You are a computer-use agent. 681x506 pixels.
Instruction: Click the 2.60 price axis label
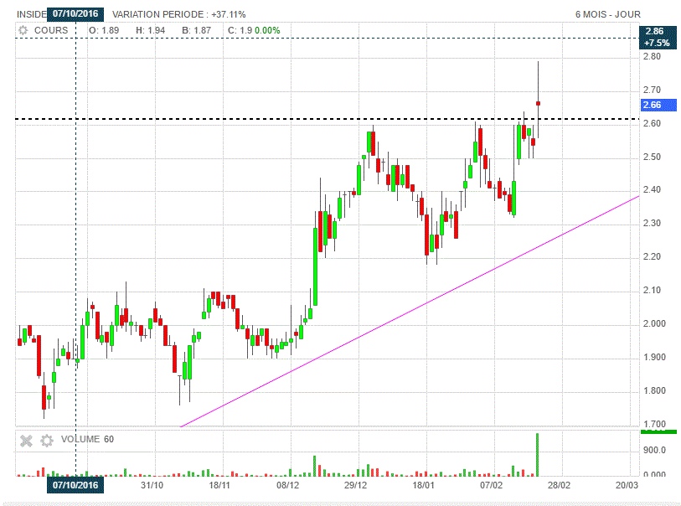coord(652,123)
